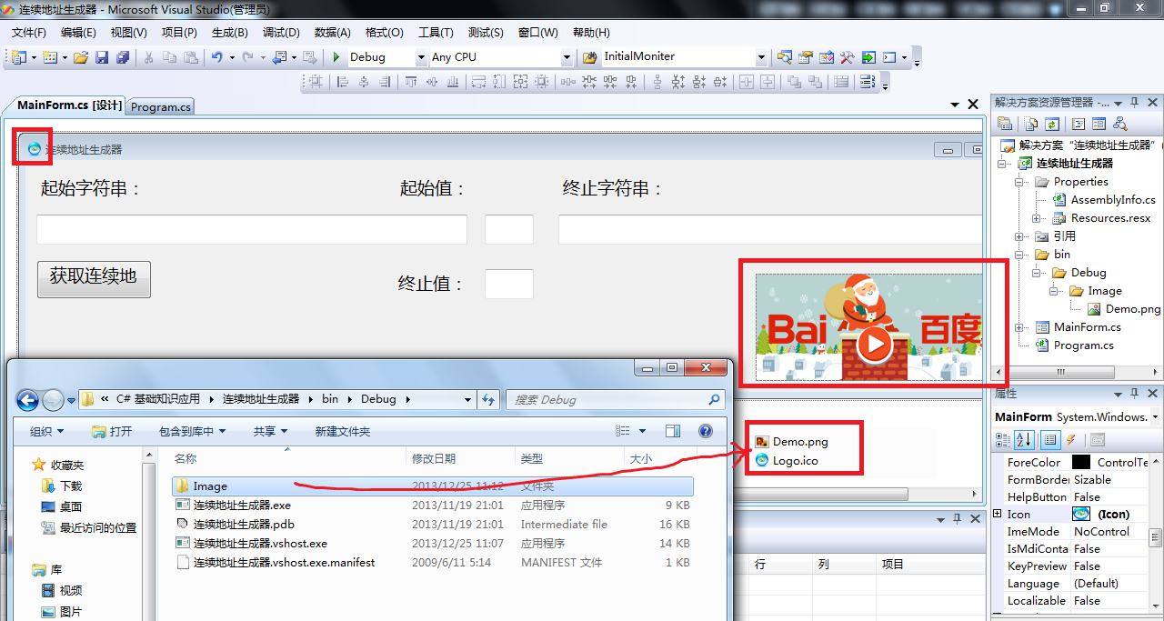Click the back arrow in Explorer window
This screenshot has height=621, width=1164.
click(27, 399)
